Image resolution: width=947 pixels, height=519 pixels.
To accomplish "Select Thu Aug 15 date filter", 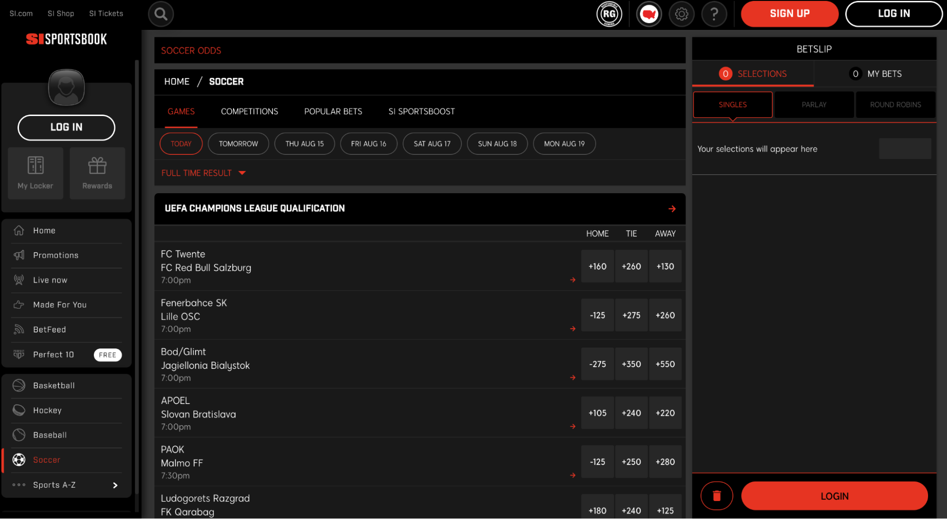I will (305, 144).
